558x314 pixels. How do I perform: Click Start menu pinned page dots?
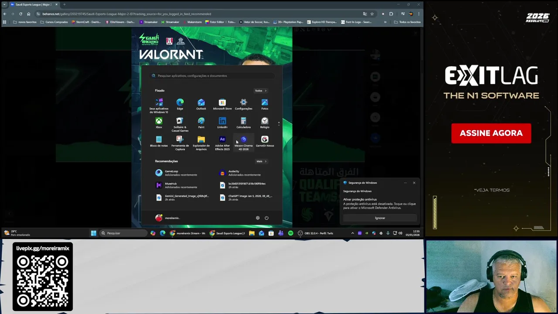click(279, 123)
